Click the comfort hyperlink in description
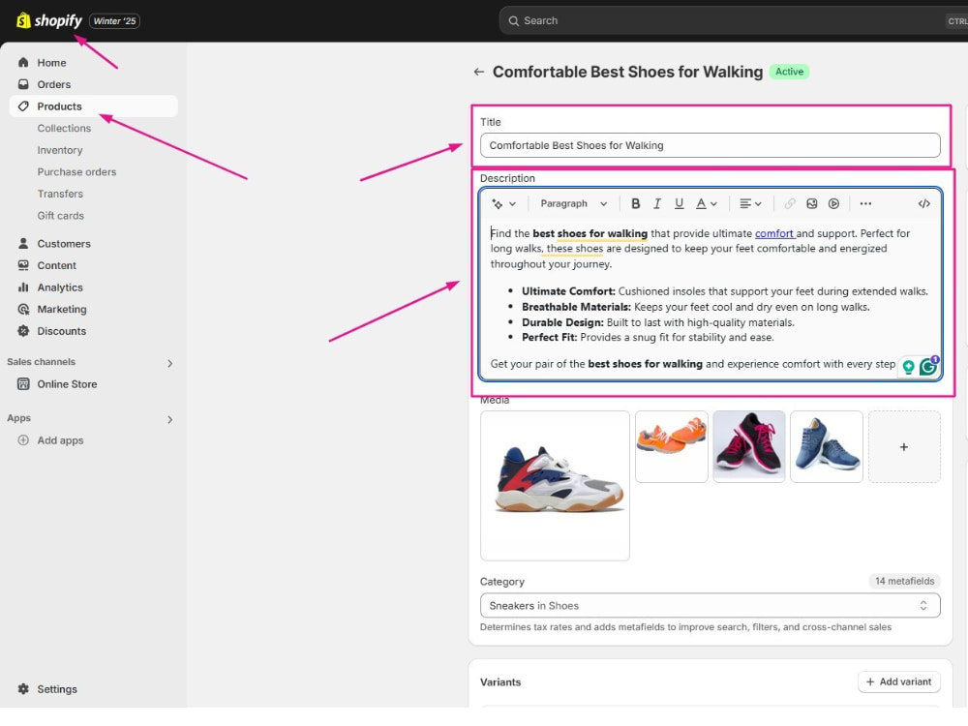 tap(774, 233)
